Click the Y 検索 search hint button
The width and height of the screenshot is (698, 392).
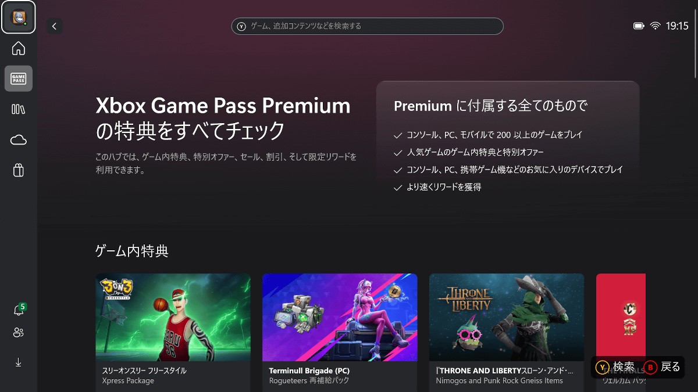(615, 367)
